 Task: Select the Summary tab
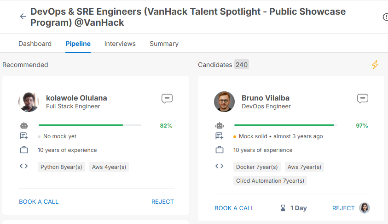click(164, 44)
